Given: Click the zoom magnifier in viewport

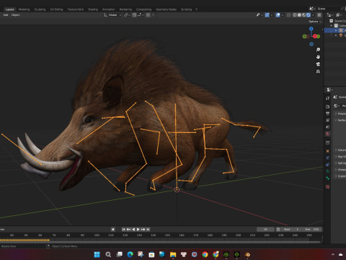Looking at the screenshot, I should pyautogui.click(x=318, y=50).
